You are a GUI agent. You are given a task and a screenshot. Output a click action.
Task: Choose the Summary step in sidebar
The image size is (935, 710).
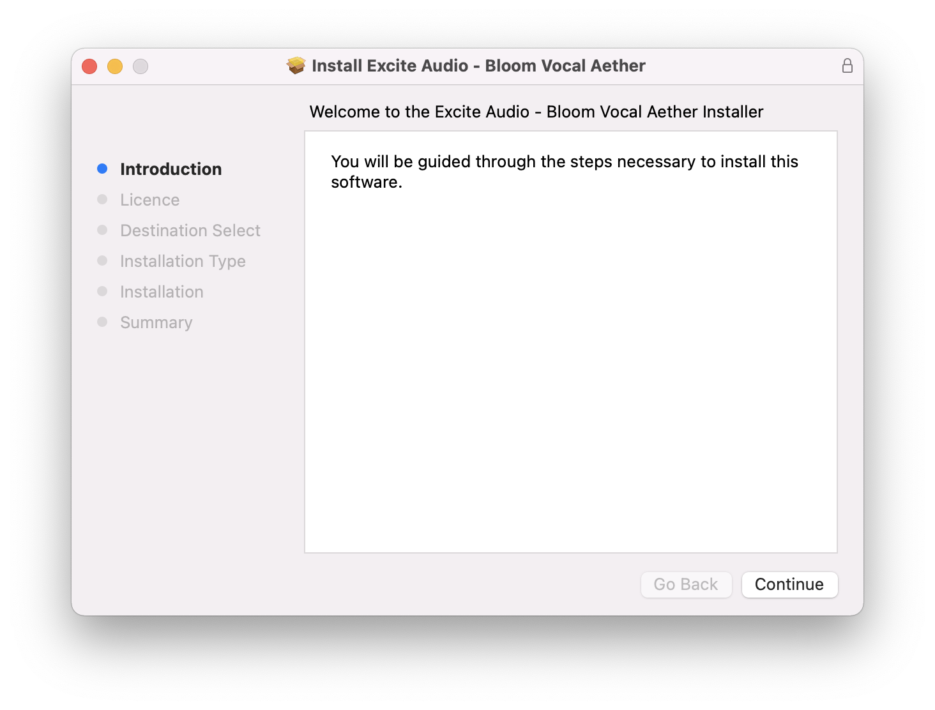click(156, 322)
